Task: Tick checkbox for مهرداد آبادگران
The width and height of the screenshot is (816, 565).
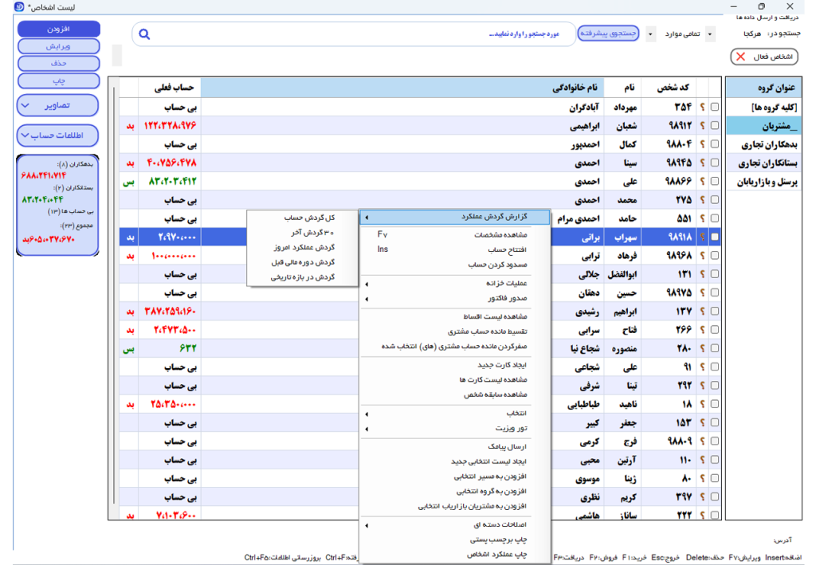Action: tap(715, 107)
